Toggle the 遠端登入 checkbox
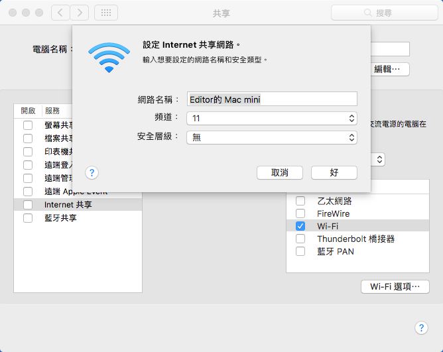 28,165
